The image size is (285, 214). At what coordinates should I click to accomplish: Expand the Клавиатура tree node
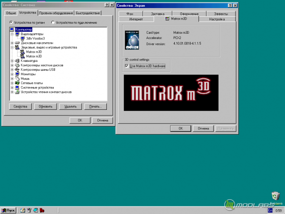12,61
